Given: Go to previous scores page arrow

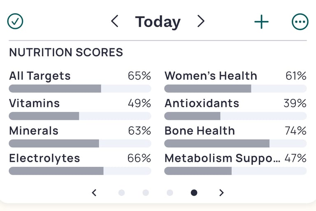Looking at the screenshot, I should [94, 192].
